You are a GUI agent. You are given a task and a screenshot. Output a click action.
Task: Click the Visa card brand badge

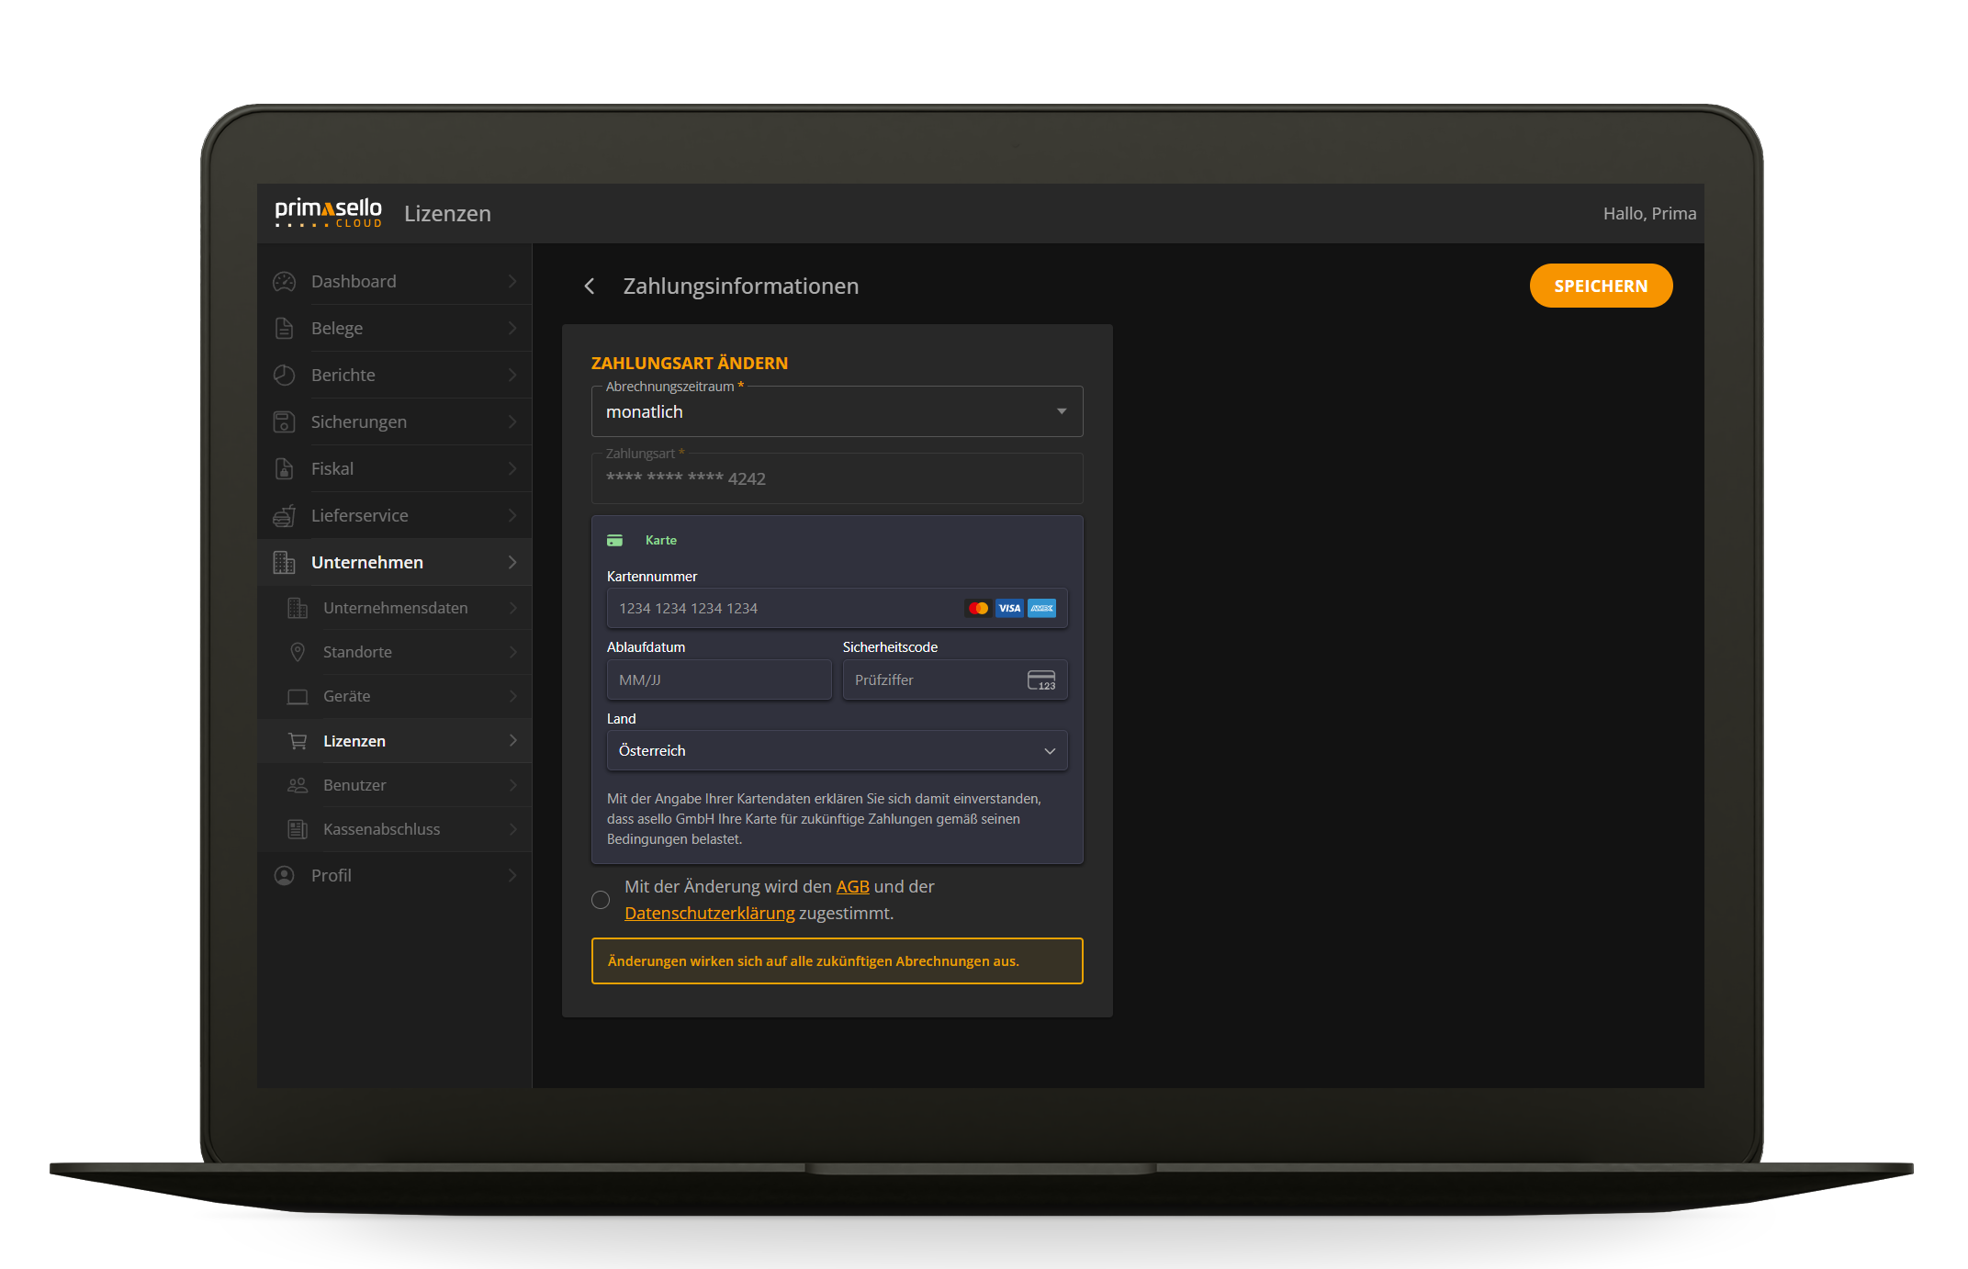tap(1009, 608)
